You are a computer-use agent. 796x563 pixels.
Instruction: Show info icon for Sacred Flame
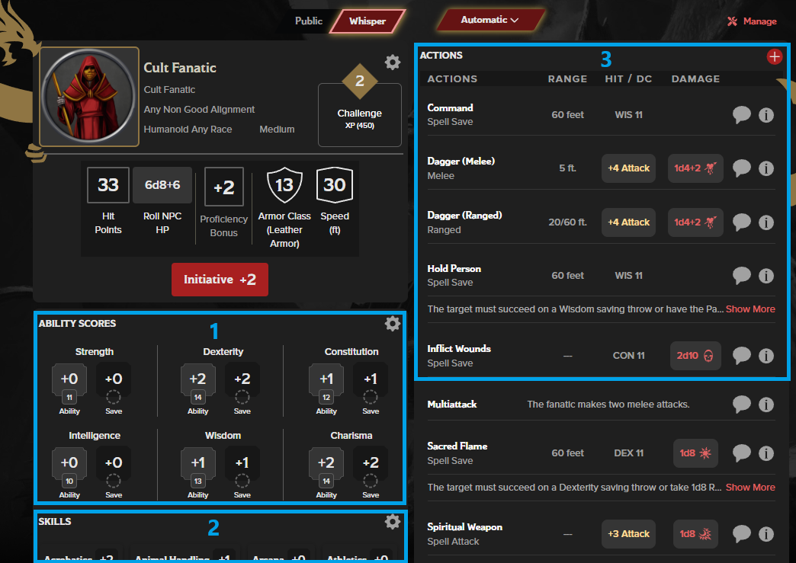766,453
